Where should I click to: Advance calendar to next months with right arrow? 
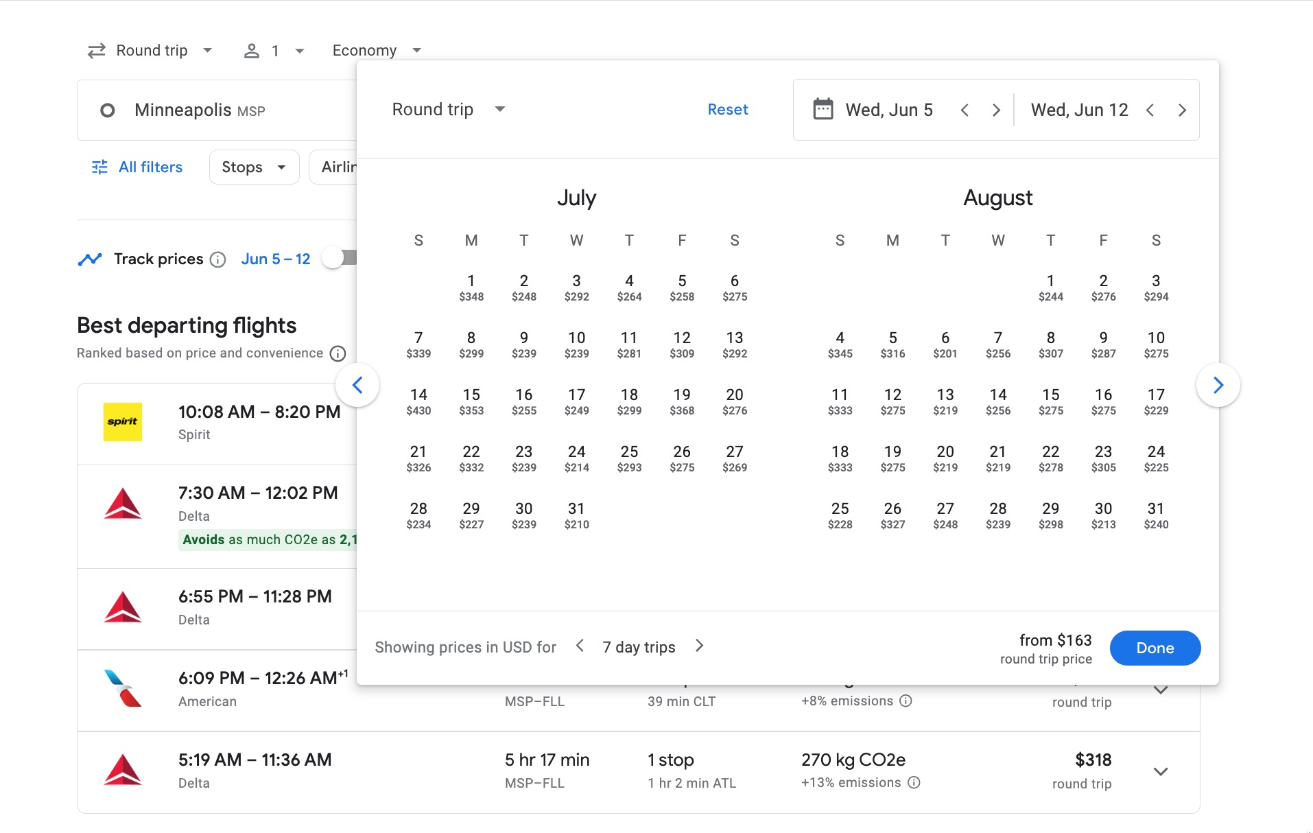(x=1220, y=385)
